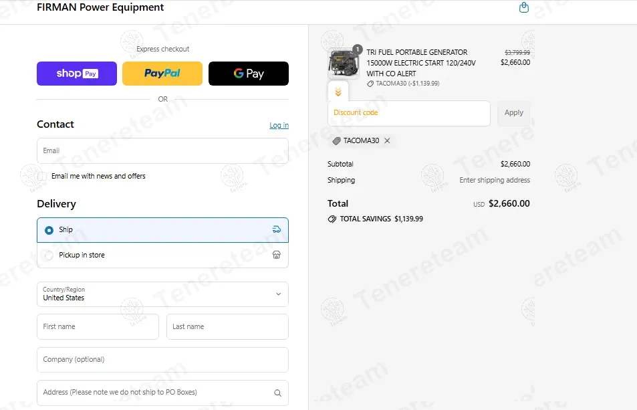Pay with Google Pay express button
Image resolution: width=637 pixels, height=410 pixels.
coord(249,74)
